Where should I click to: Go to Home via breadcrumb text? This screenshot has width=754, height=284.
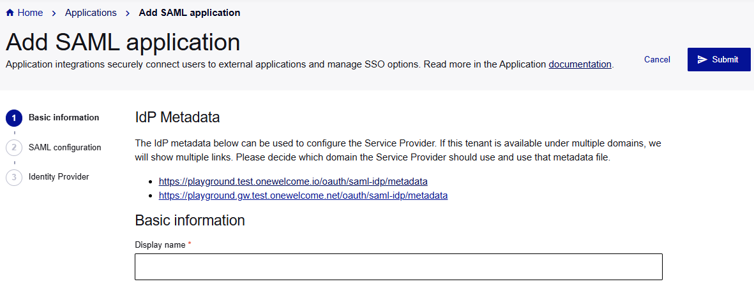[x=30, y=13]
